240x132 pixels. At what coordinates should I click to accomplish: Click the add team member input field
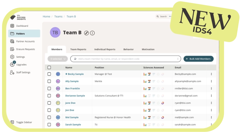(126, 59)
